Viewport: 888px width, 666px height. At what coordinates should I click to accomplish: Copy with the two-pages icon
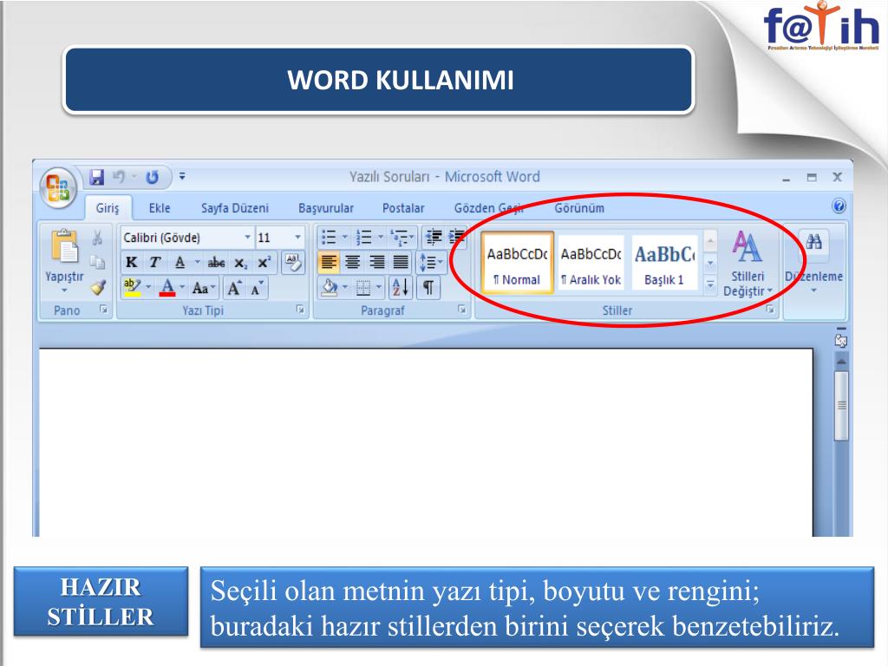point(97,262)
